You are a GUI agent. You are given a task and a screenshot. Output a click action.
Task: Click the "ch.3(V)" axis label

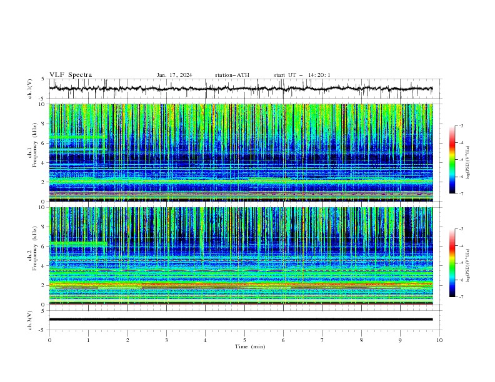pyautogui.click(x=30, y=320)
